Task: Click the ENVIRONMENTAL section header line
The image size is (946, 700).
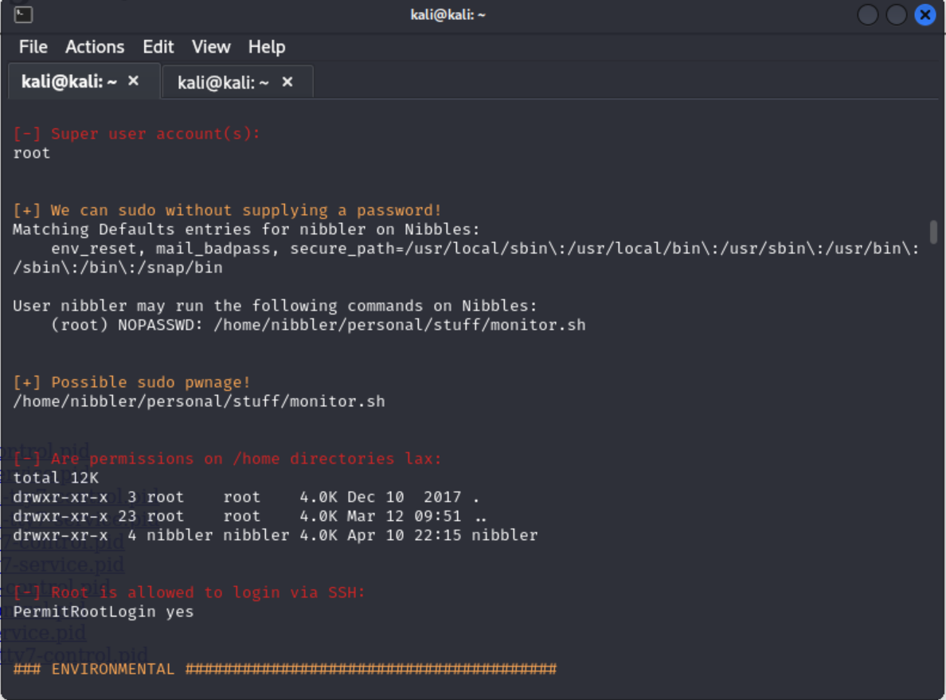Action: [284, 669]
